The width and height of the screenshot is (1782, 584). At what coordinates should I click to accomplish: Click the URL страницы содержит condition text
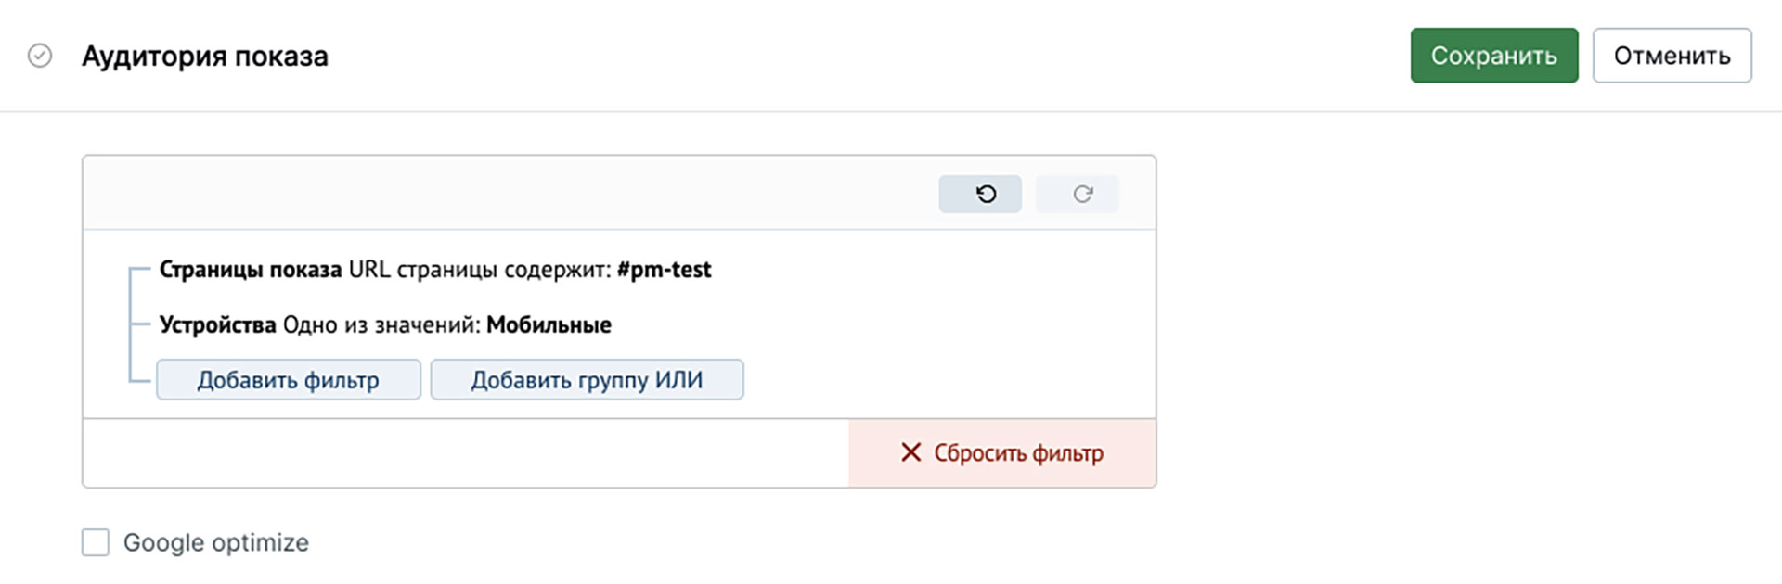tap(480, 270)
